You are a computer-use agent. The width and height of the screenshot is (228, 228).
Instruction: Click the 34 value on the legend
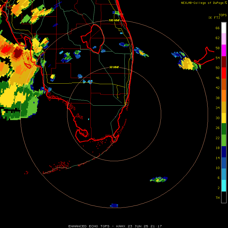click(x=218, y=108)
